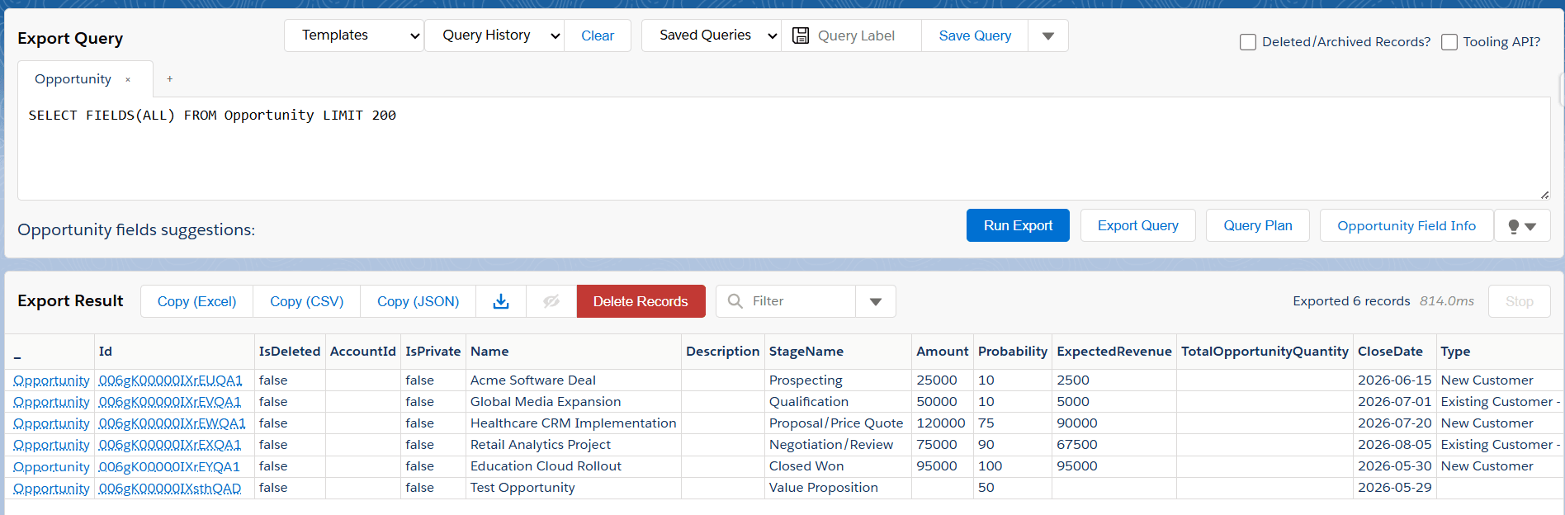1565x515 pixels.
Task: Click the TotalOpportunityQuantity column header
Action: pos(1265,352)
